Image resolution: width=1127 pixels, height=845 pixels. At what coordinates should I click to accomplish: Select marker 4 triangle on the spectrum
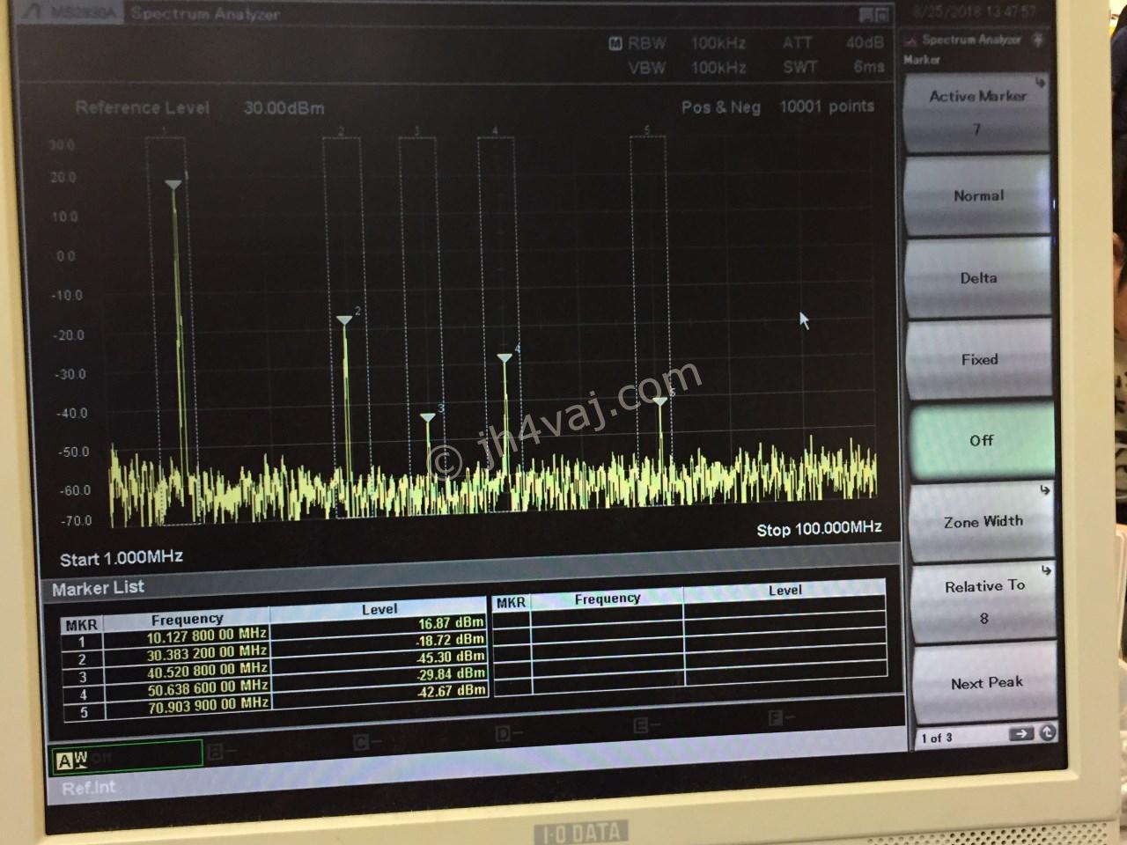[505, 358]
